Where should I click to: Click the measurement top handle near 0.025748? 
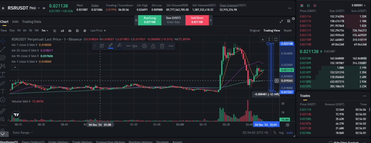tap(268, 44)
